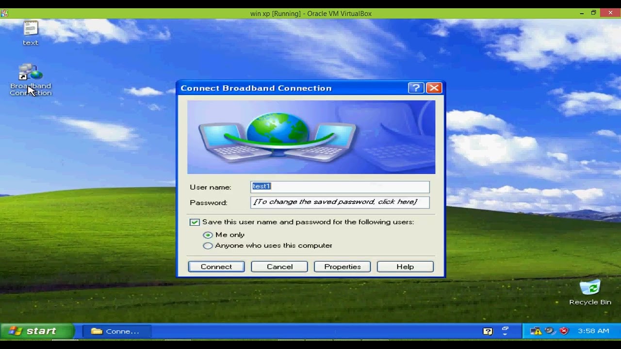Close the Connect Broadband Connection dialog
621x349 pixels.
click(x=434, y=88)
